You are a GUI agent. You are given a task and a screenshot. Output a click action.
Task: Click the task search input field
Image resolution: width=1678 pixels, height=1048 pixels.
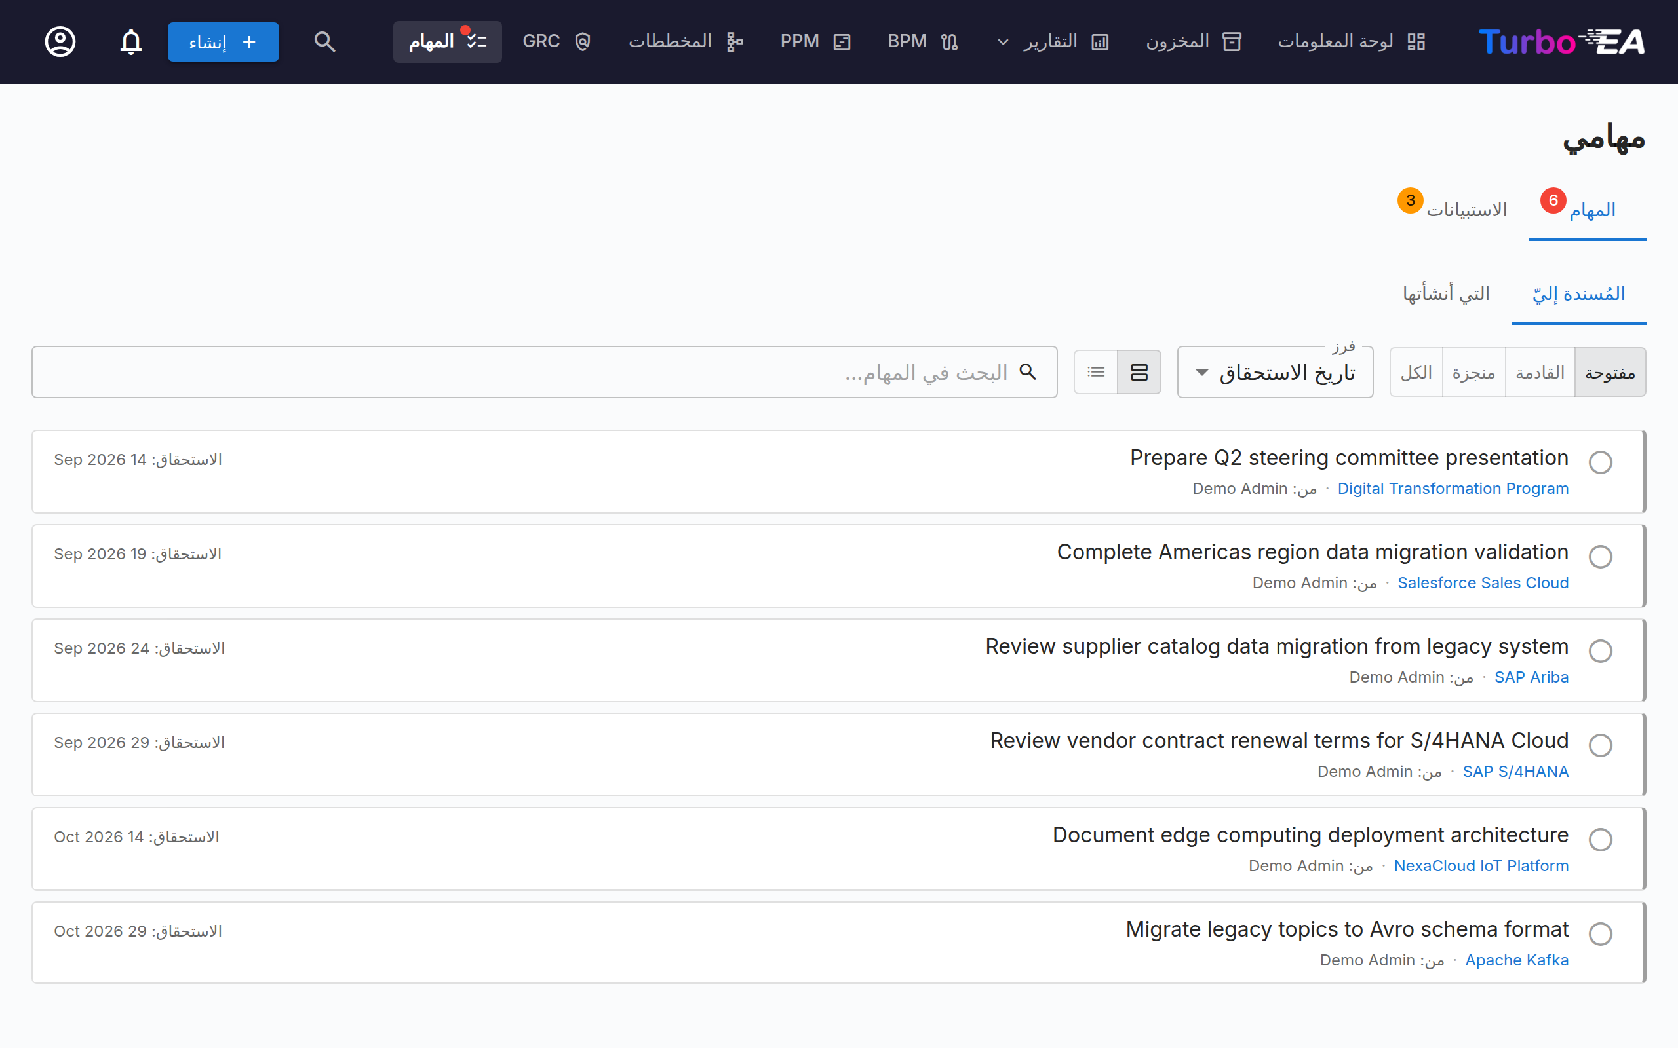pyautogui.click(x=544, y=372)
